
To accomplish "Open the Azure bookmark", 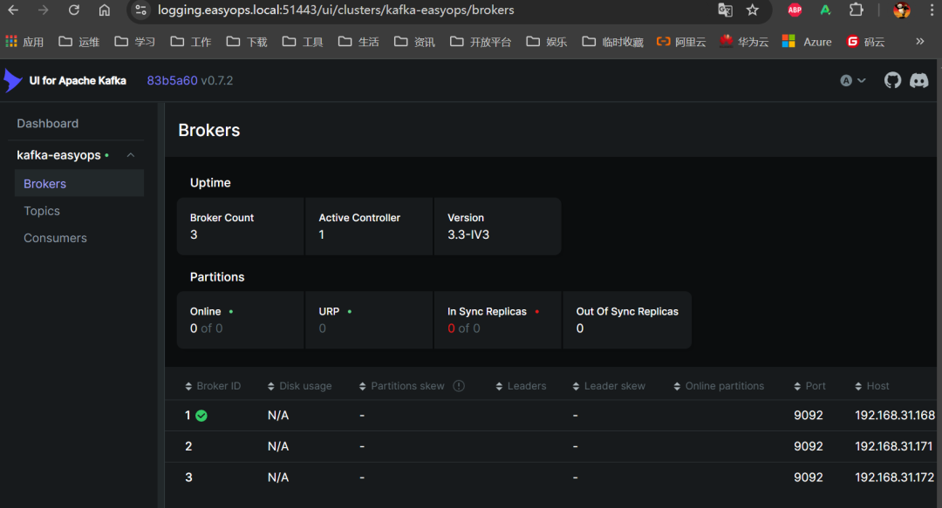I will pyautogui.click(x=808, y=42).
